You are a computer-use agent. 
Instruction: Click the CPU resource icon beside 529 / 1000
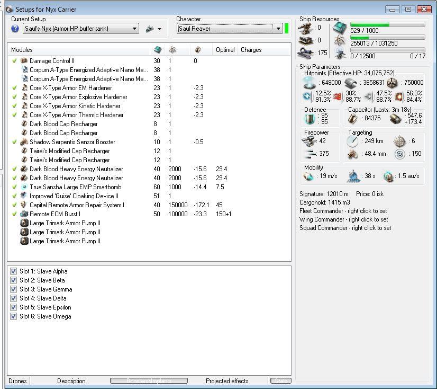click(340, 28)
